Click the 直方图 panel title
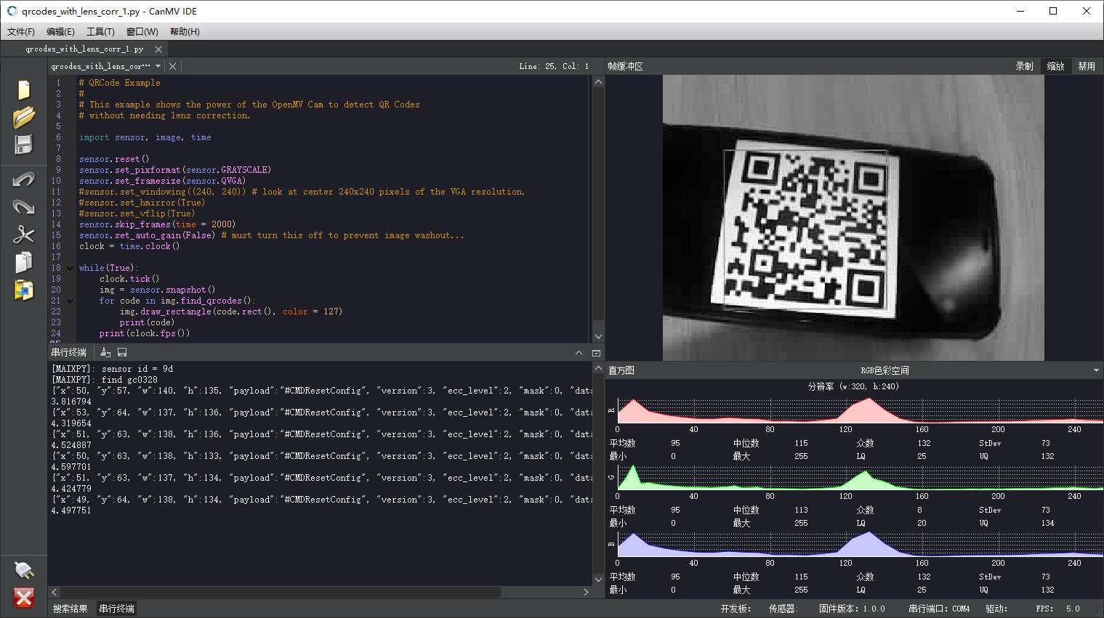Viewport: 1104px width, 618px height. click(x=621, y=370)
